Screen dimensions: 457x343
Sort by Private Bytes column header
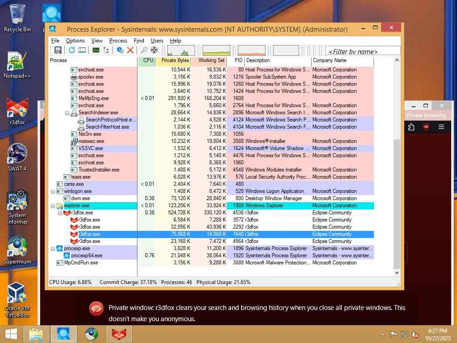pos(174,60)
